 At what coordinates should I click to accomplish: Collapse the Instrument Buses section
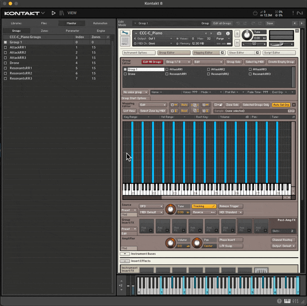[x=125, y=254]
